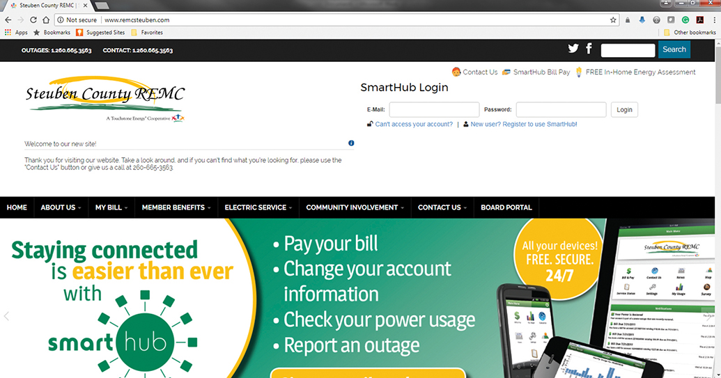Click the blue info icon beside welcome message
The width and height of the screenshot is (721, 378).
(351, 143)
